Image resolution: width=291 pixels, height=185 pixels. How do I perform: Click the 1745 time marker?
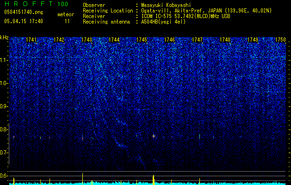tap(142, 40)
